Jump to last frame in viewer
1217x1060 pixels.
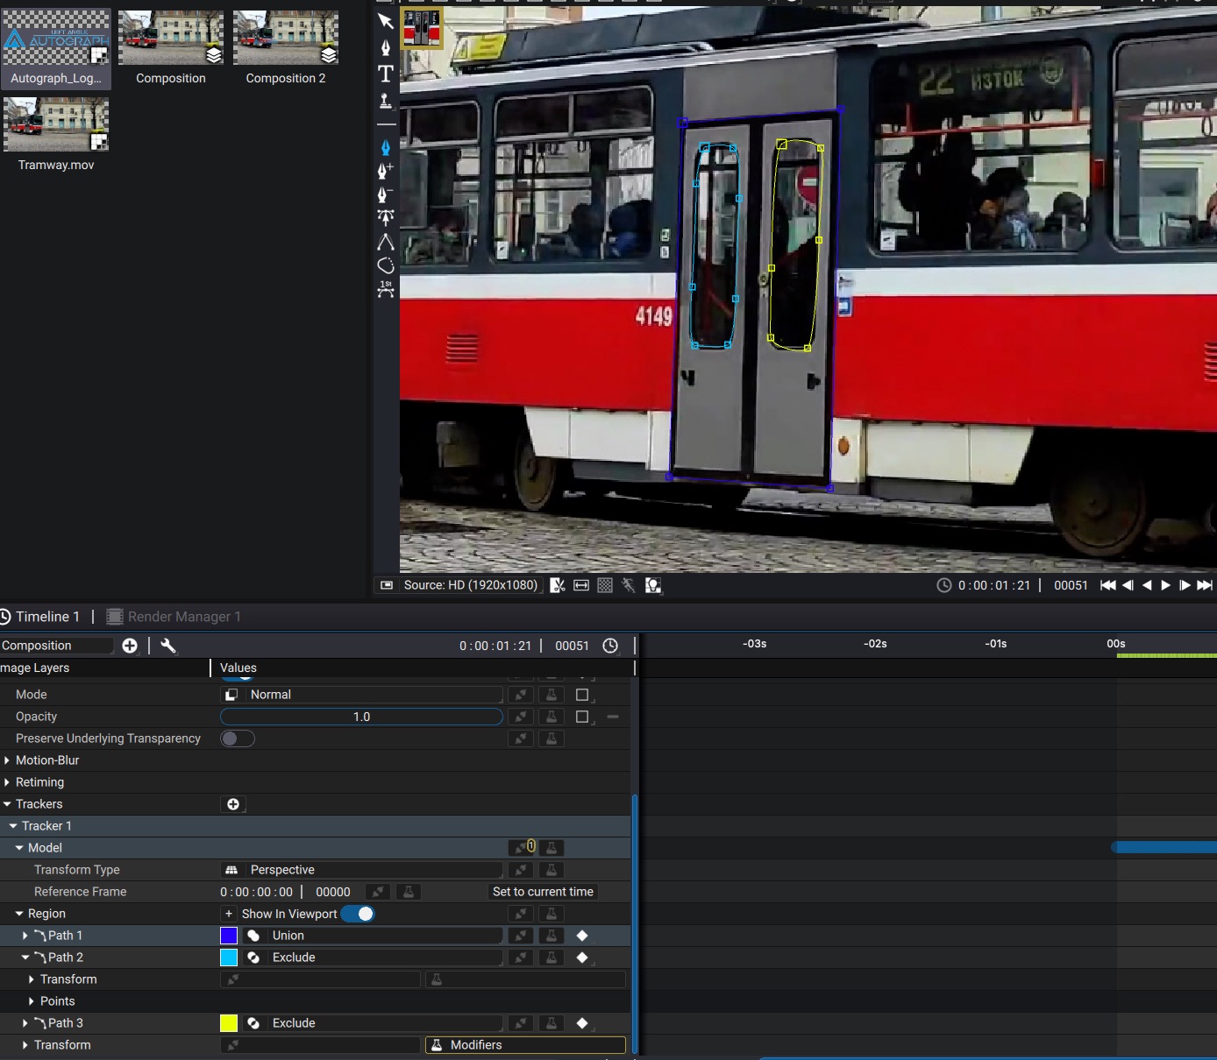tap(1205, 585)
